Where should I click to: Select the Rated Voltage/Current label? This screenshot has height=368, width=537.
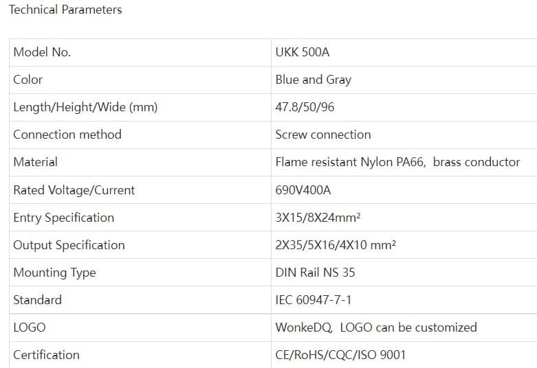coord(74,190)
